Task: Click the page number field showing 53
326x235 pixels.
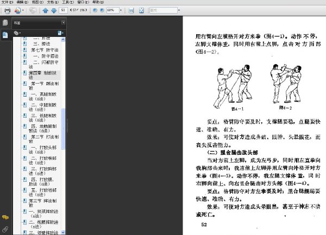Action: (x=63, y=10)
